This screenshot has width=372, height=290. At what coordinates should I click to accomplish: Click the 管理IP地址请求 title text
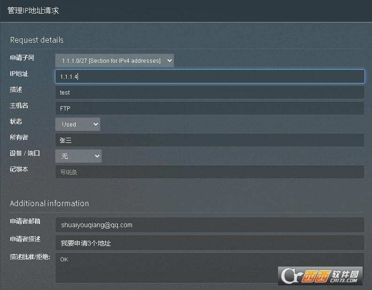[33, 10]
